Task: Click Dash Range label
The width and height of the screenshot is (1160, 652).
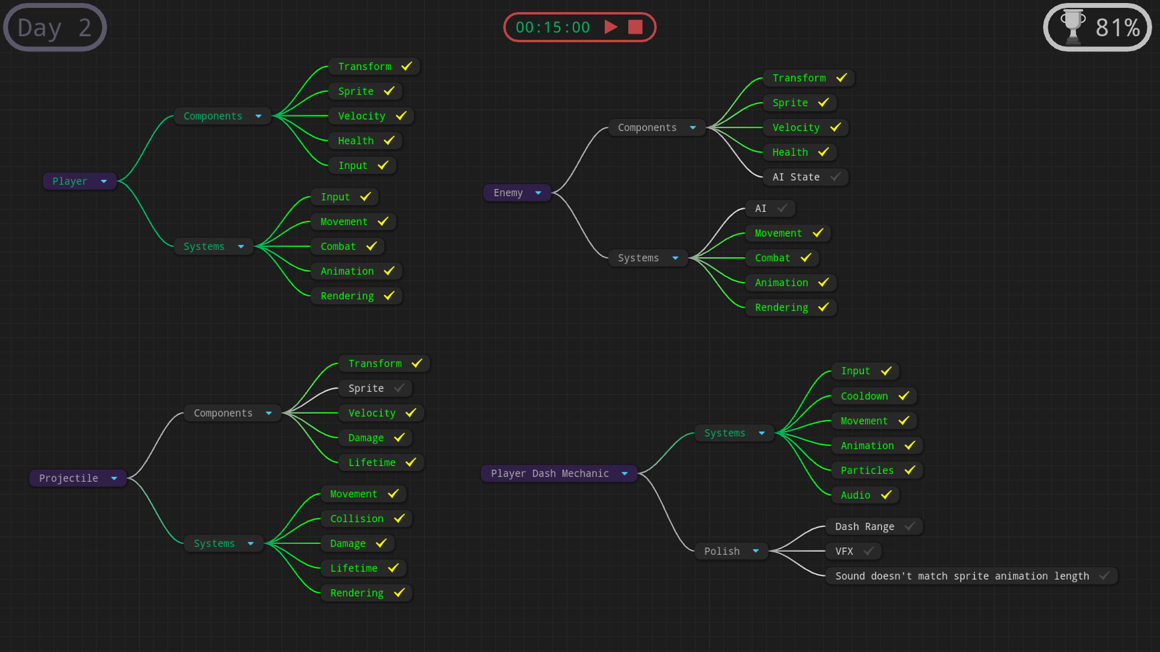Action: coord(864,526)
